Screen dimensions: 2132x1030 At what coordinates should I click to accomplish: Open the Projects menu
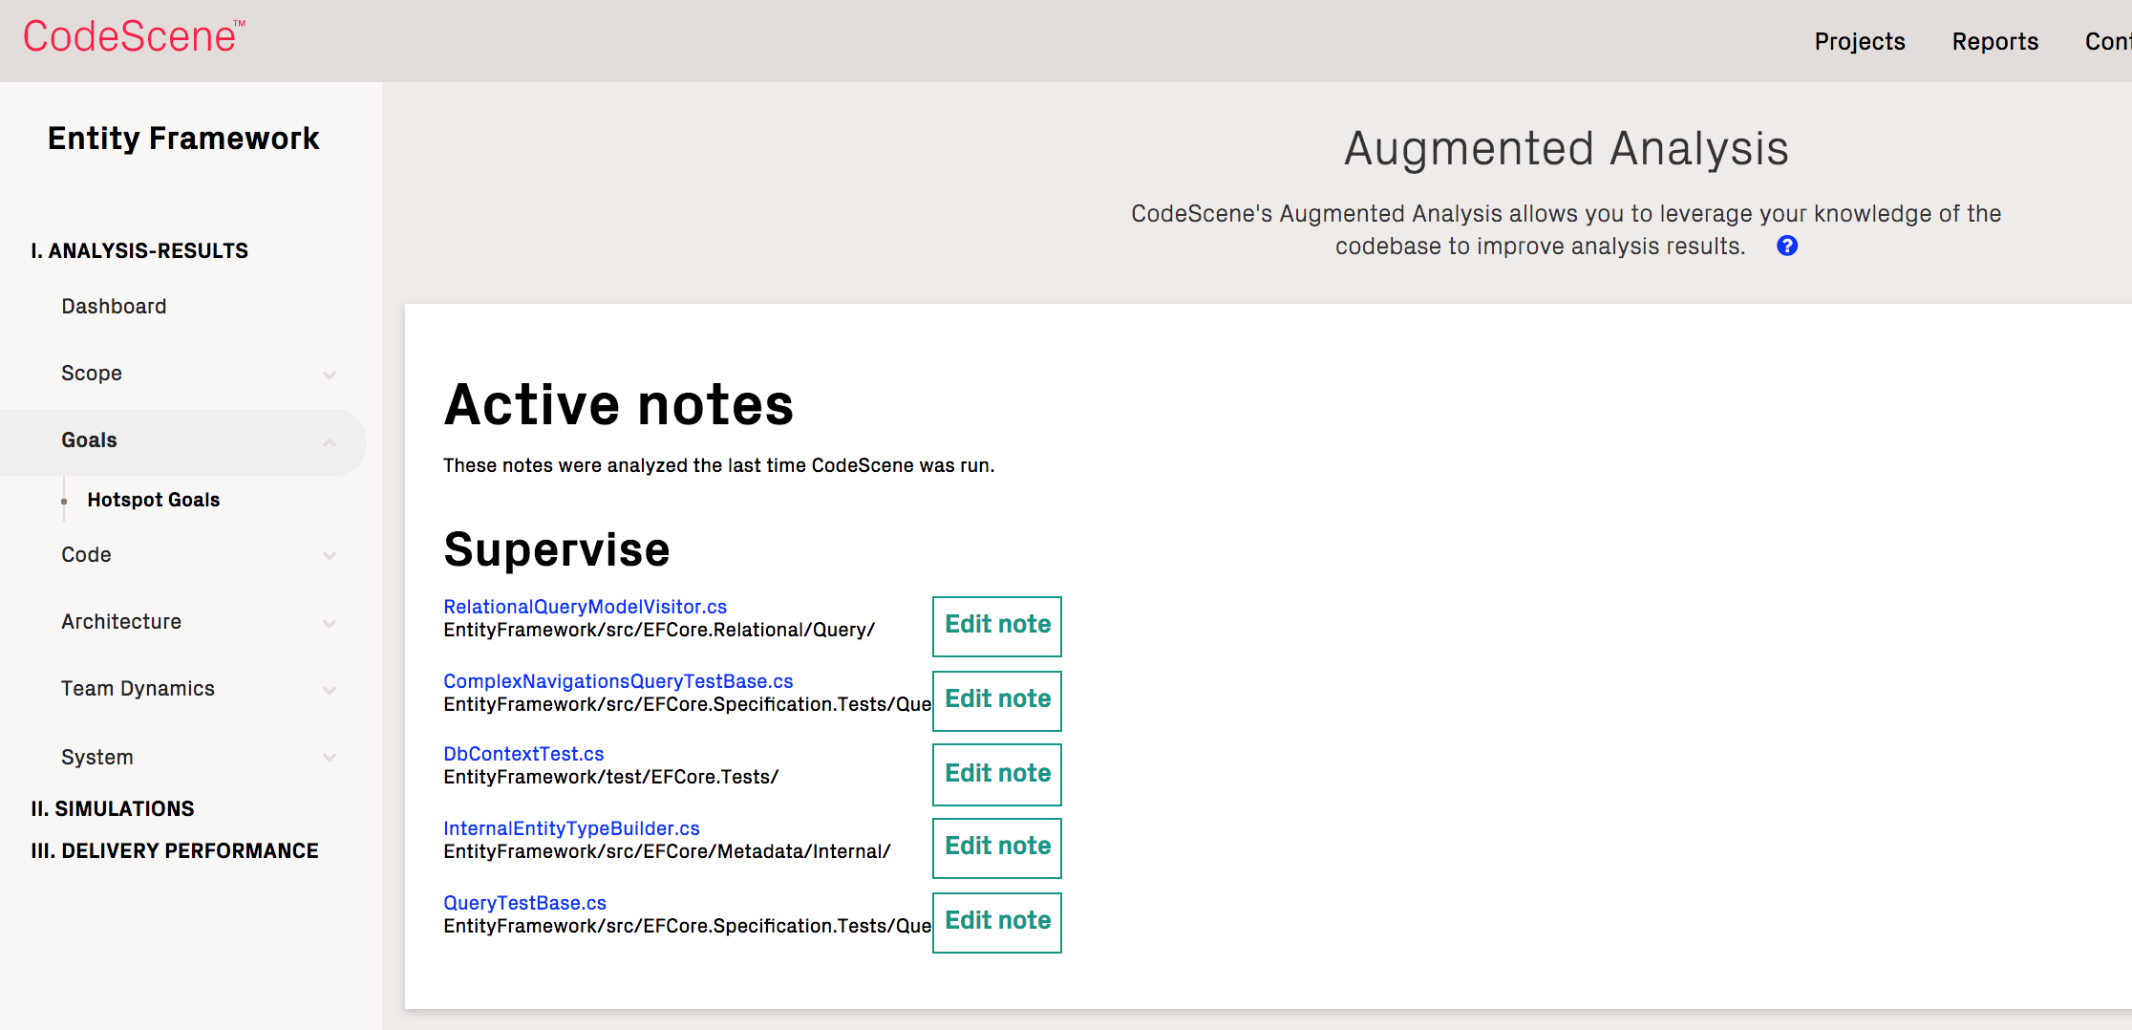click(x=1858, y=41)
